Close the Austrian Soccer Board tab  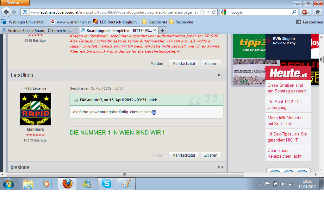pyautogui.click(x=76, y=30)
